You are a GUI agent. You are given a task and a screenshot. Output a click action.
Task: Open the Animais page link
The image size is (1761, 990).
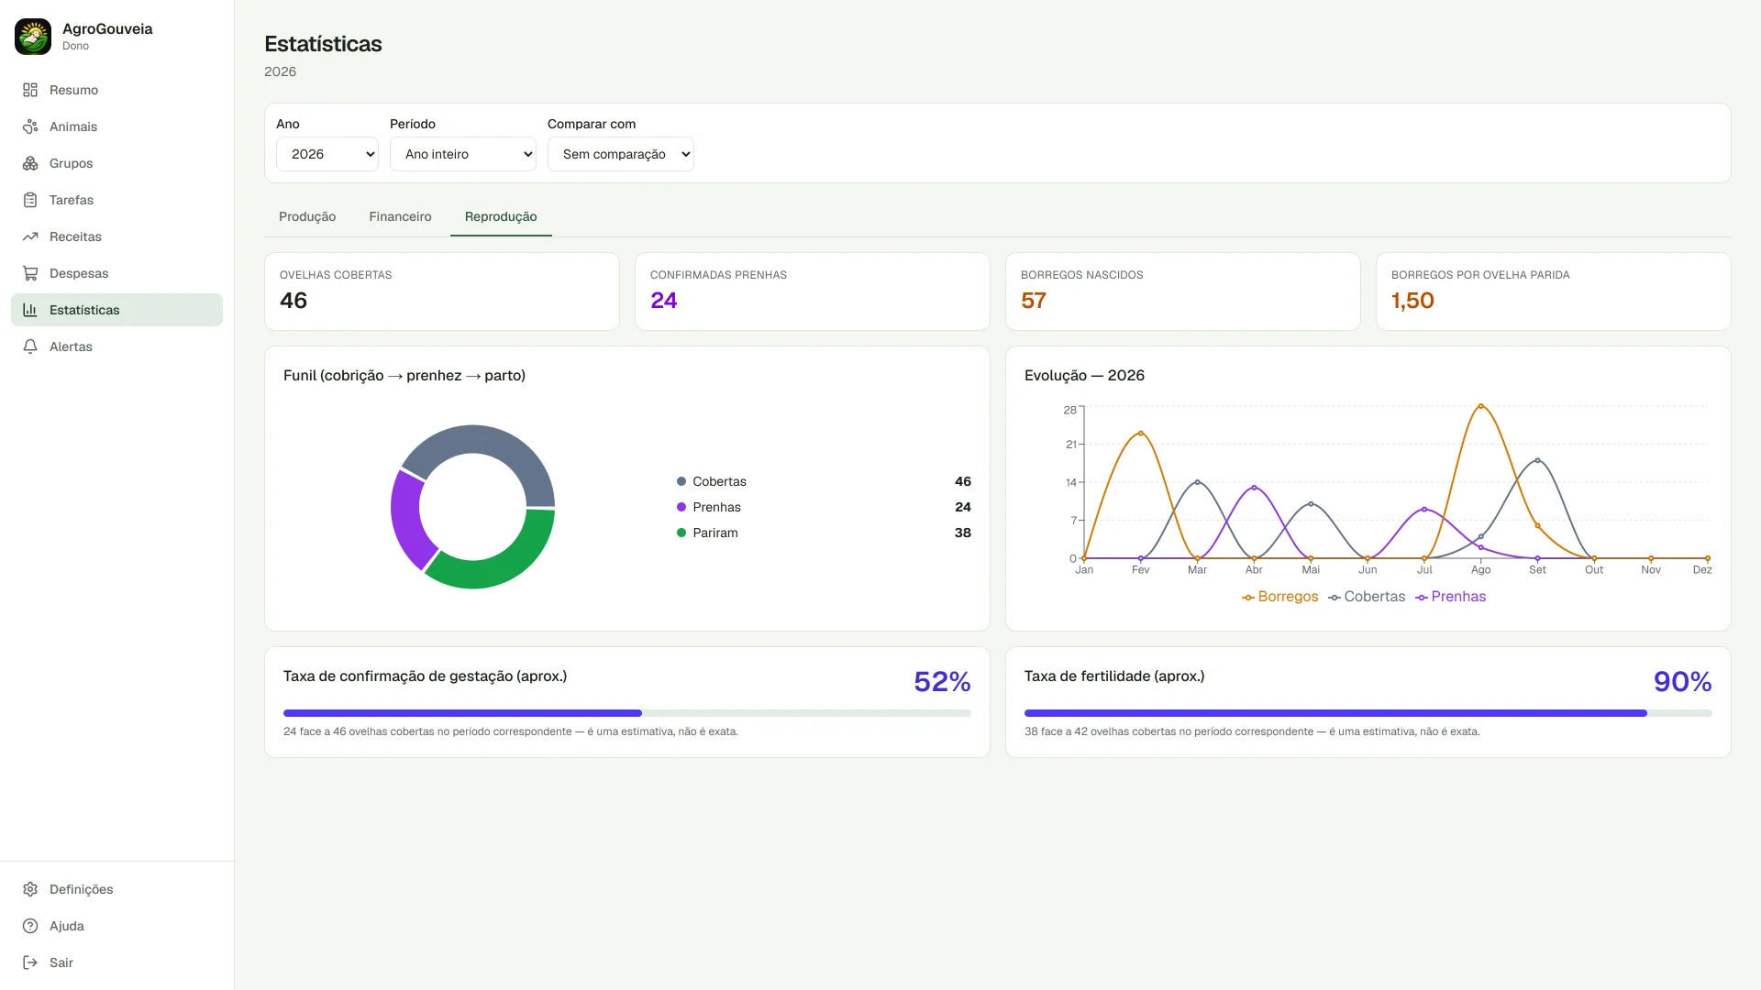[116, 126]
